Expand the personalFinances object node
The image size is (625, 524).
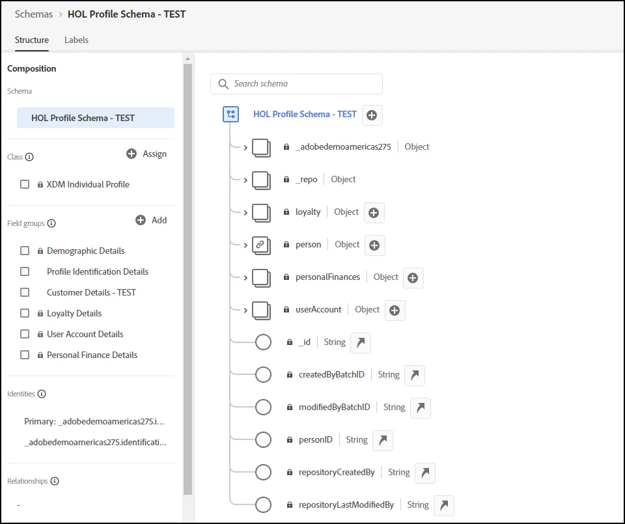coord(245,278)
